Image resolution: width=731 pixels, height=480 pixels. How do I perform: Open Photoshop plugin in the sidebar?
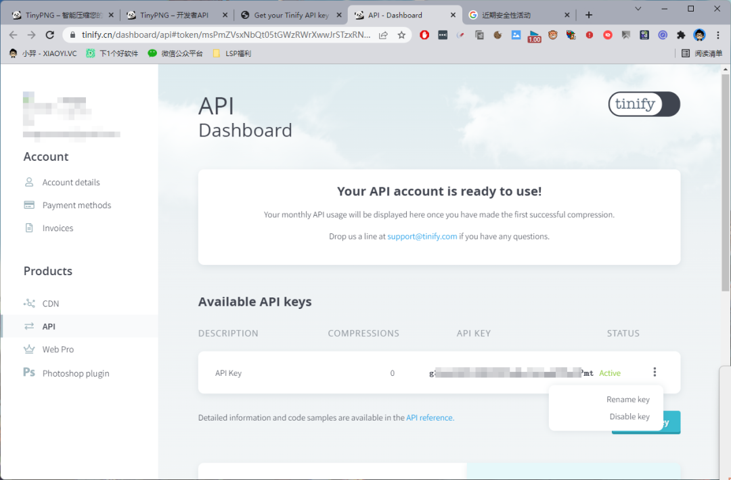(x=76, y=373)
